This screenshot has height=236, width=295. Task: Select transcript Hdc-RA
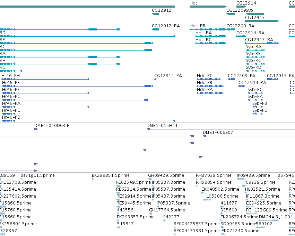[x=203, y=33]
